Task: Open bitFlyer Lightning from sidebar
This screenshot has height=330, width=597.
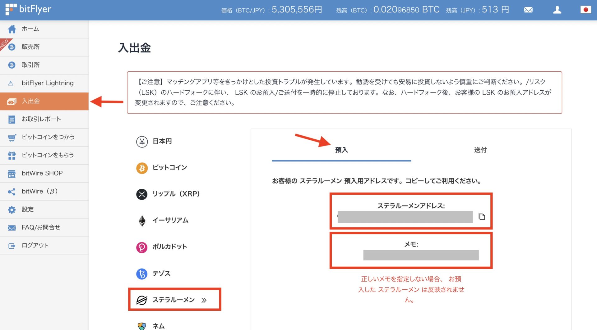Action: click(47, 83)
